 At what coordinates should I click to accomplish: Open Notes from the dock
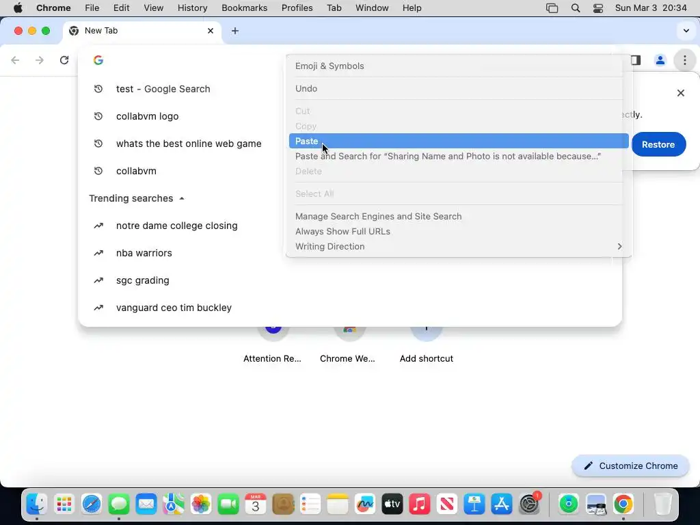point(338,504)
